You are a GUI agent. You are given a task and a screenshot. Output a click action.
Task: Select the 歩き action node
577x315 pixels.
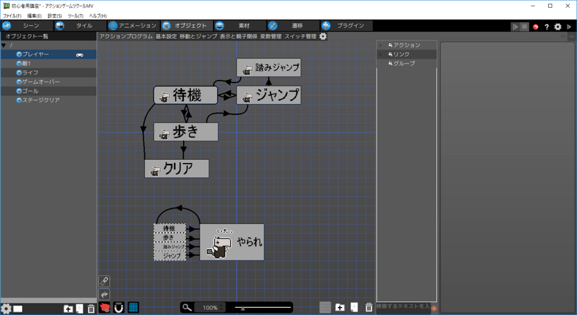tap(186, 132)
